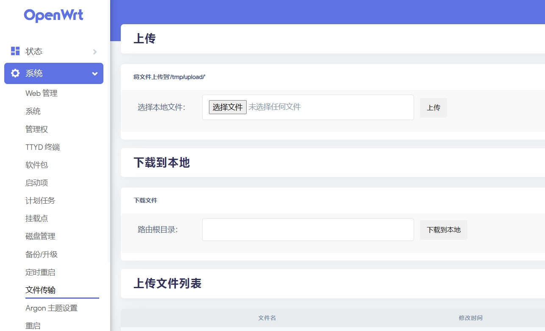
Task: Expand the 状态 menu chevron
Action: pyautogui.click(x=95, y=52)
